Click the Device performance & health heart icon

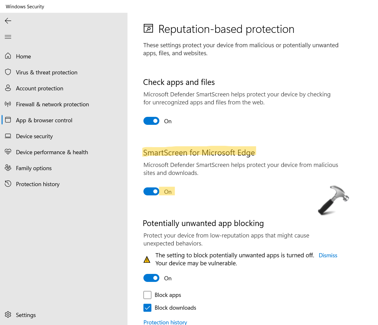tap(8, 152)
